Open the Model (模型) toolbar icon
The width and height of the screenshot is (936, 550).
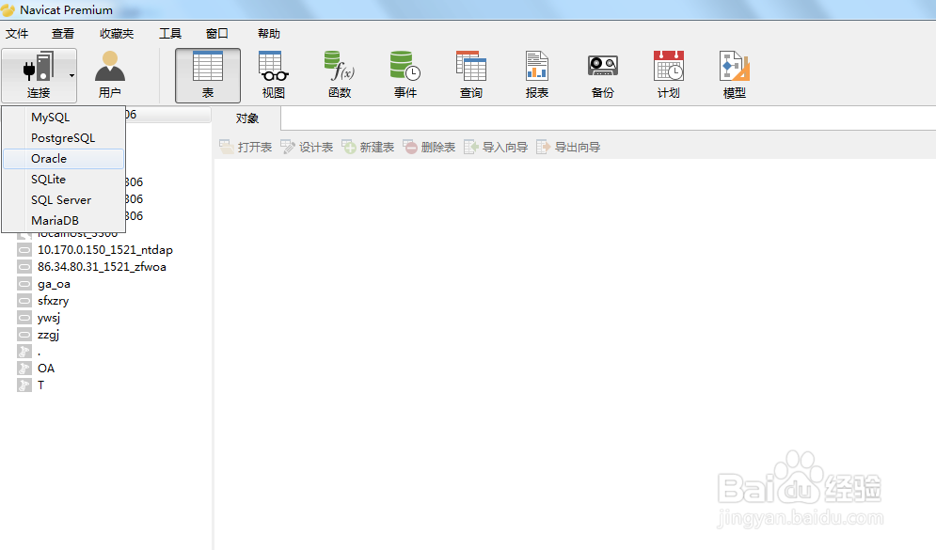coord(735,75)
